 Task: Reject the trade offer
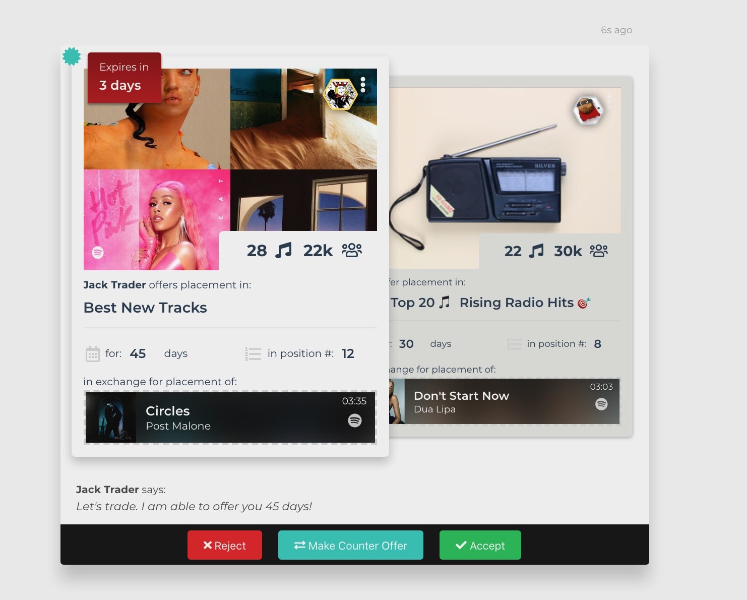tap(225, 545)
